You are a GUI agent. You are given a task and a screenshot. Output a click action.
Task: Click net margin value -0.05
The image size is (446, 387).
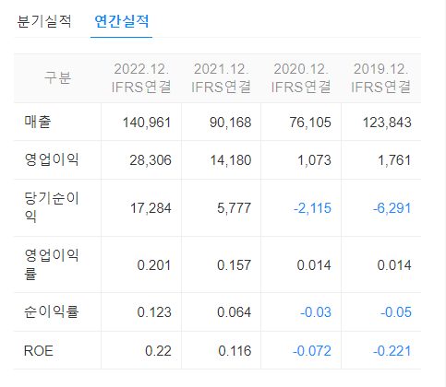(x=396, y=312)
